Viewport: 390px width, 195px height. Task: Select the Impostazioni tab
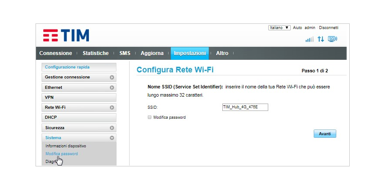pos(190,53)
